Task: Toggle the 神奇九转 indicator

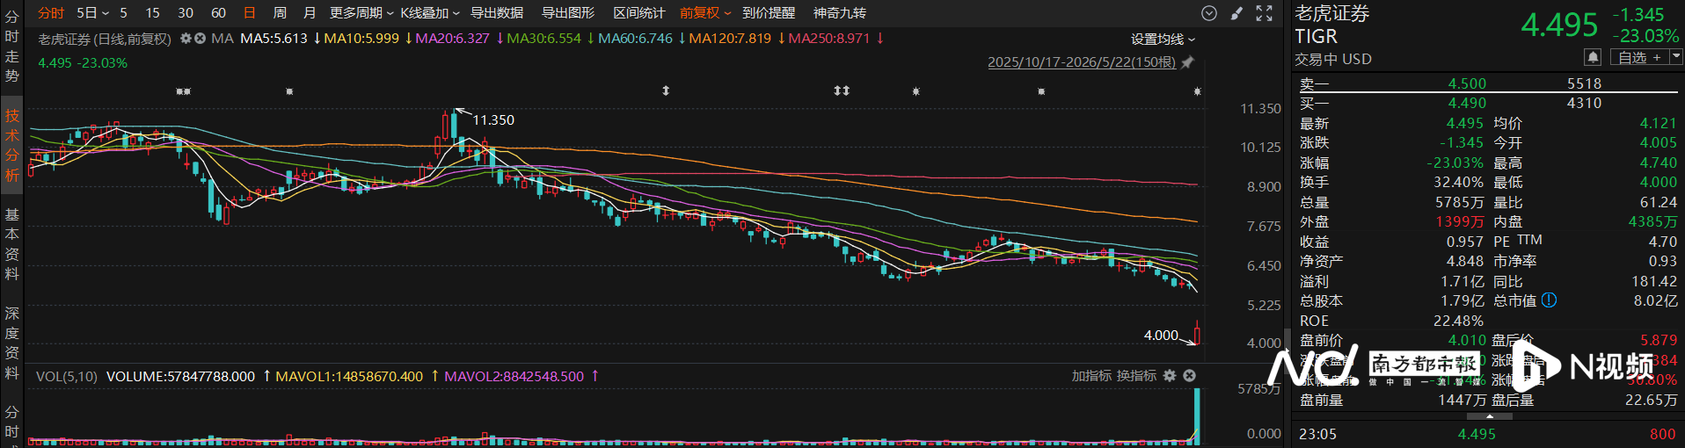Action: tap(840, 13)
